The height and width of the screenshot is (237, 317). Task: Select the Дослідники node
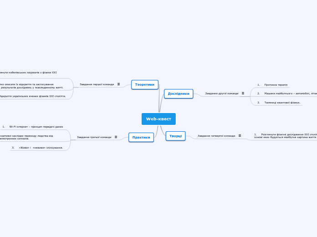179,94
